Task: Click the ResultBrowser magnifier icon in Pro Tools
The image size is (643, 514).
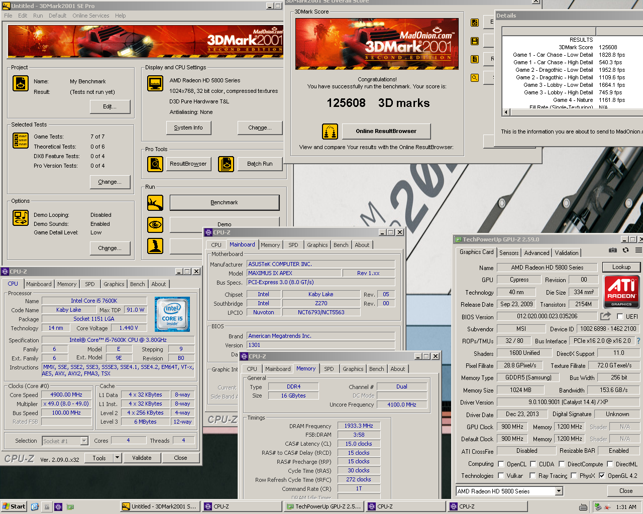Action: (155, 164)
